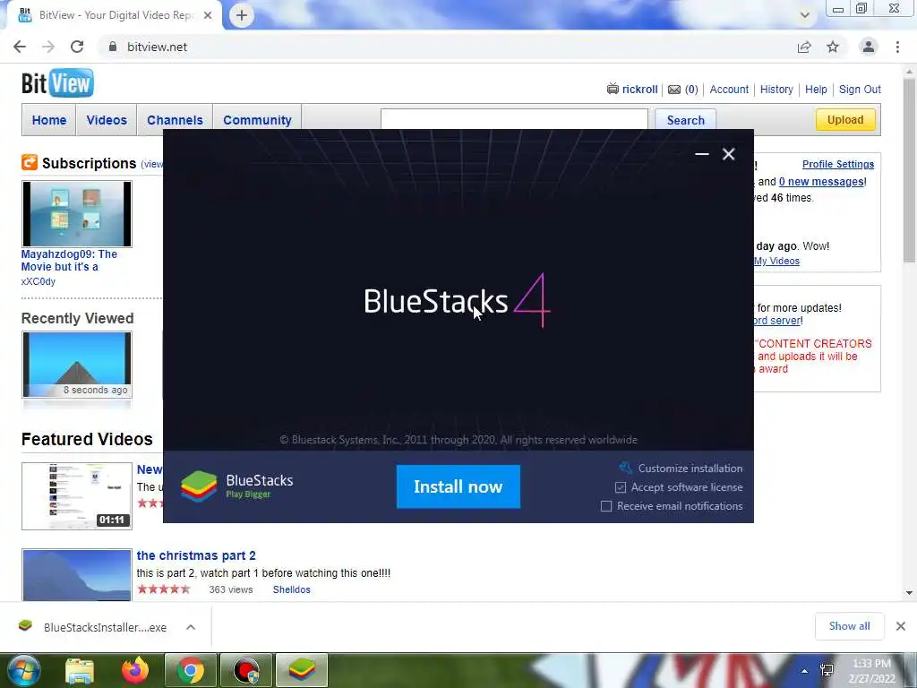Image resolution: width=917 pixels, height=688 pixels.
Task: Open the Account link
Action: point(729,89)
